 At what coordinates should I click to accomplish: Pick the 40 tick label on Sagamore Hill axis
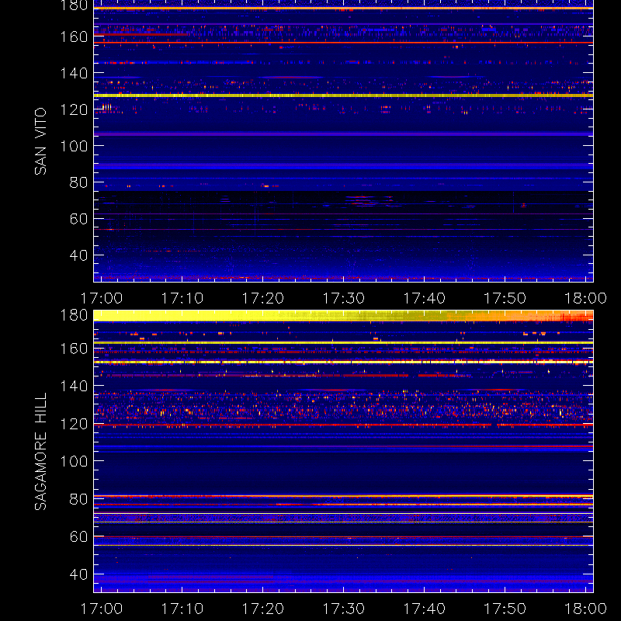pos(78,574)
